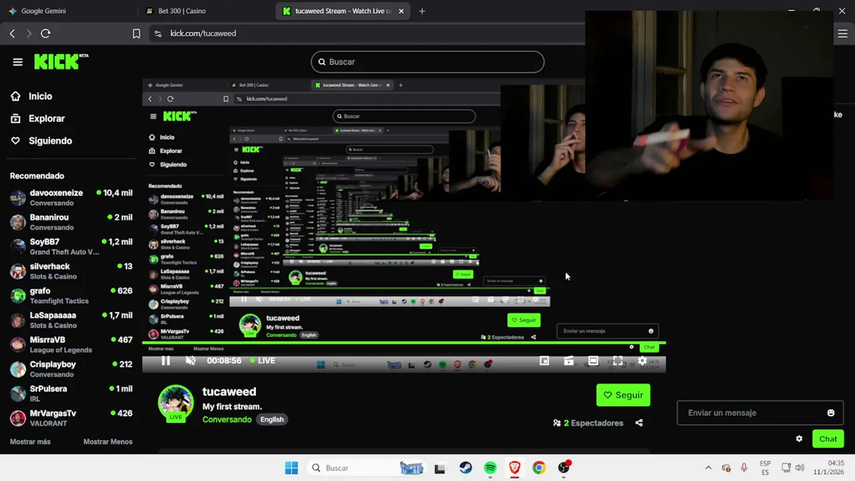Enable picture-in-picture mode on player

coord(544,361)
